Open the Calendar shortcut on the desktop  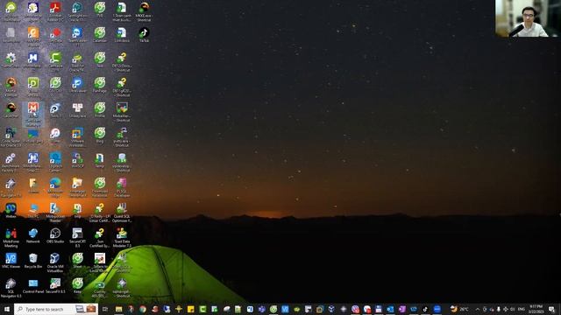coord(100,35)
